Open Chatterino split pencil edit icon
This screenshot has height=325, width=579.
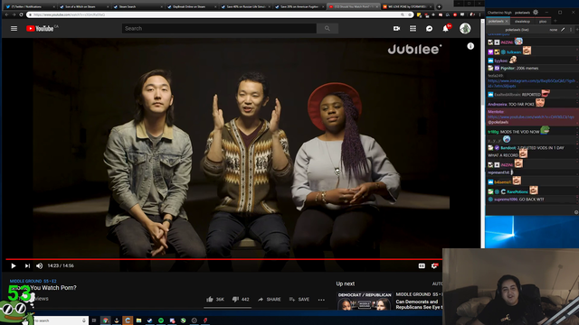tap(563, 30)
